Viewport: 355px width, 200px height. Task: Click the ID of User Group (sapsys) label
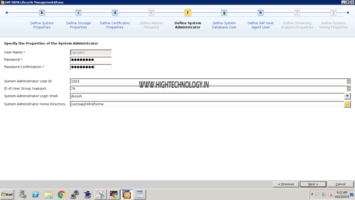25,88
